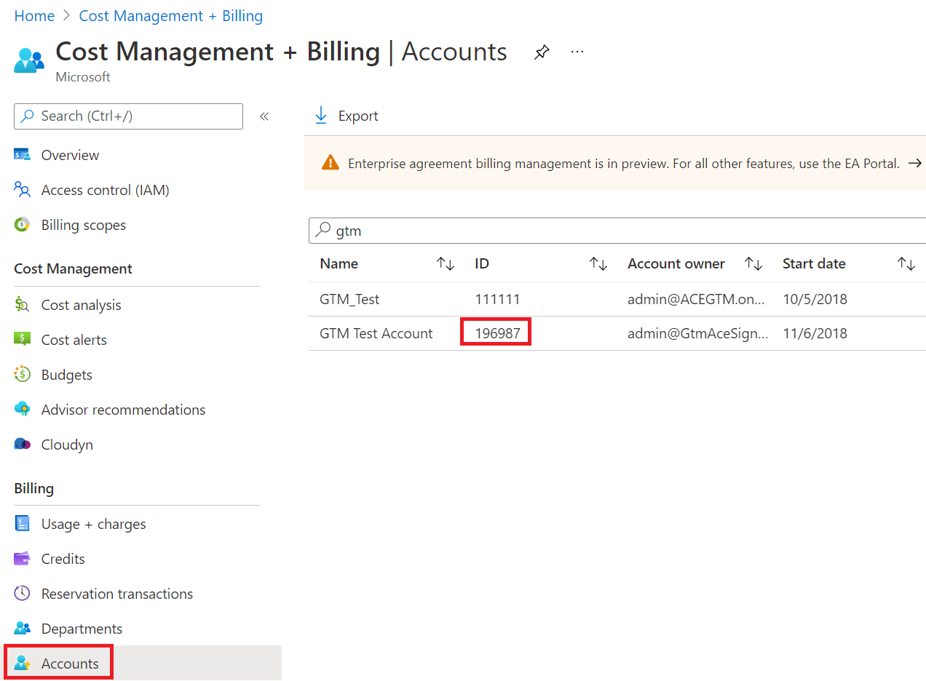Select the GTM Test Account row

point(376,333)
